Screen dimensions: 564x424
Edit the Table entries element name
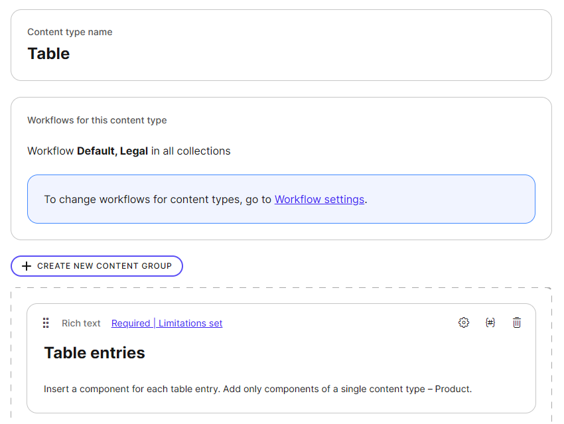coord(95,353)
